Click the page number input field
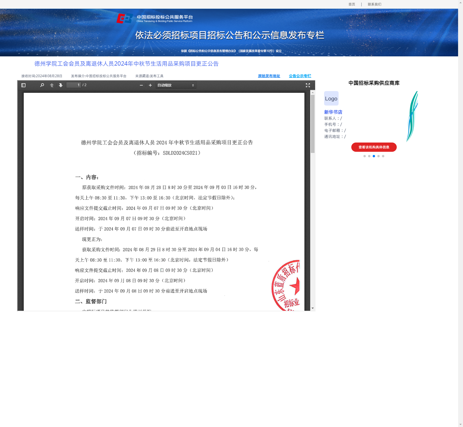463x427 pixels. pos(74,85)
